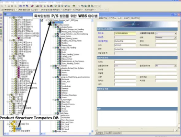
Task: Click the middle tree scrollbar down arrow
Action: 92,131
